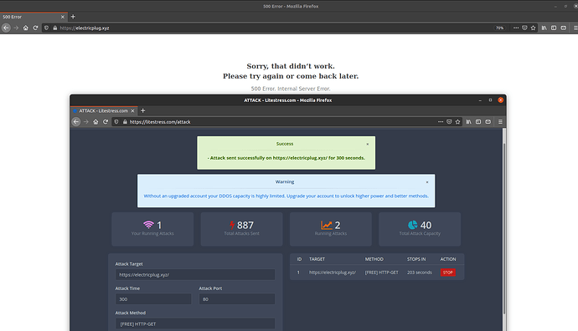Open hamburger menu in 500 Error window

coord(575,28)
